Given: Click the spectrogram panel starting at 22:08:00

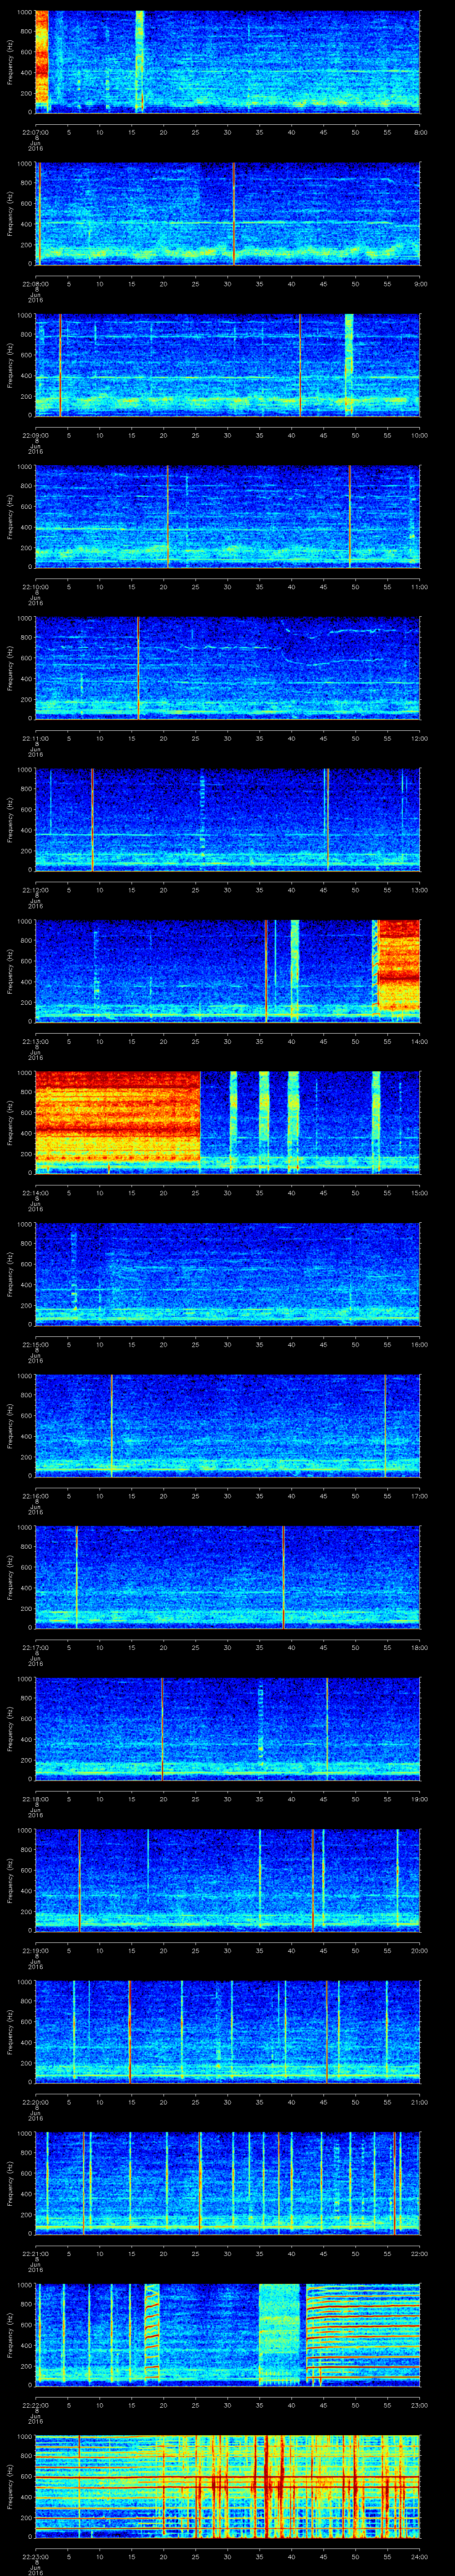Looking at the screenshot, I should click(x=228, y=213).
